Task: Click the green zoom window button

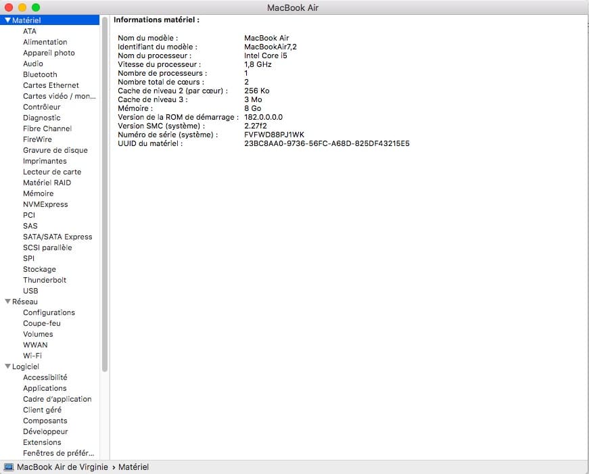Action: [x=36, y=7]
